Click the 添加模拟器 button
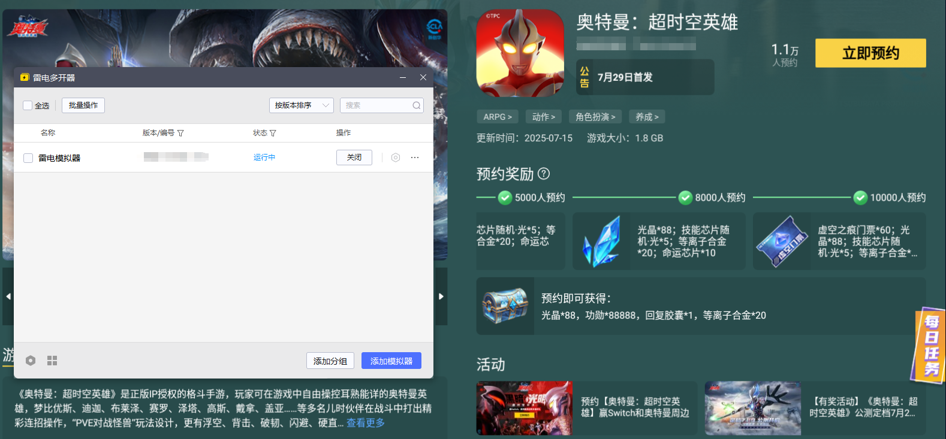946x439 pixels. click(x=391, y=361)
